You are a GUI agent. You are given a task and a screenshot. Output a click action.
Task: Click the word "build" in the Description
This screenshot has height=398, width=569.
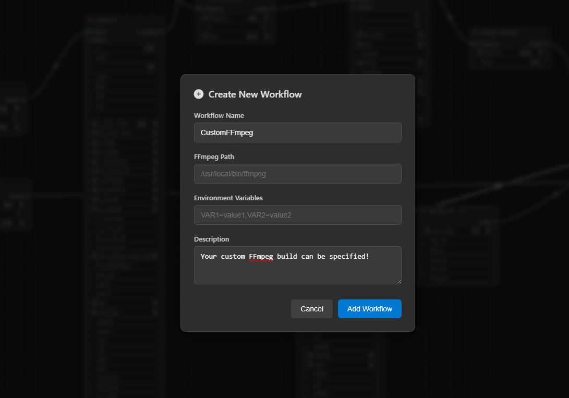(x=287, y=257)
